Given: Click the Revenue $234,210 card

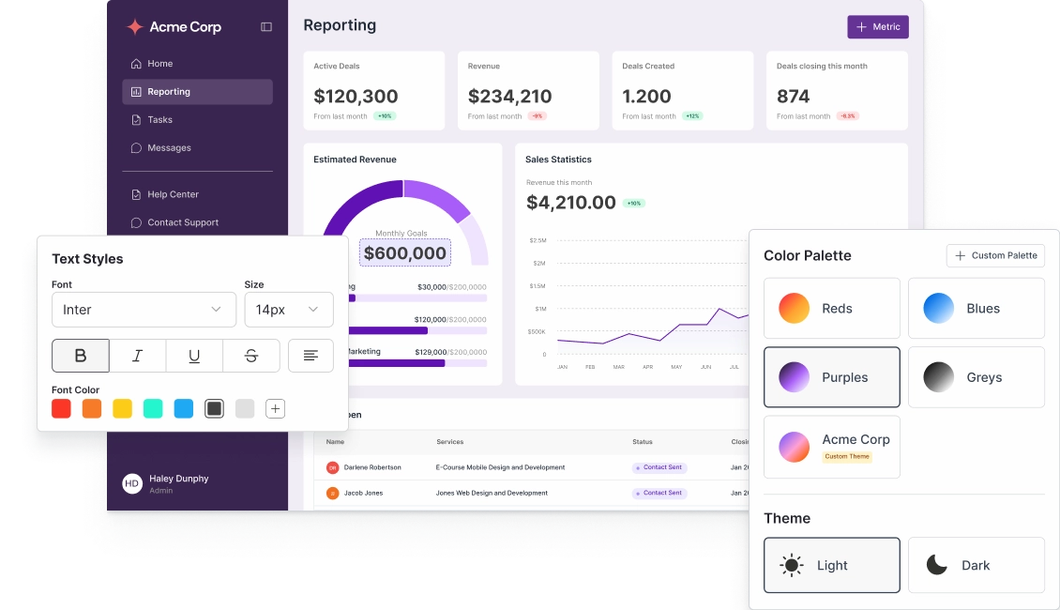Looking at the screenshot, I should [x=529, y=91].
